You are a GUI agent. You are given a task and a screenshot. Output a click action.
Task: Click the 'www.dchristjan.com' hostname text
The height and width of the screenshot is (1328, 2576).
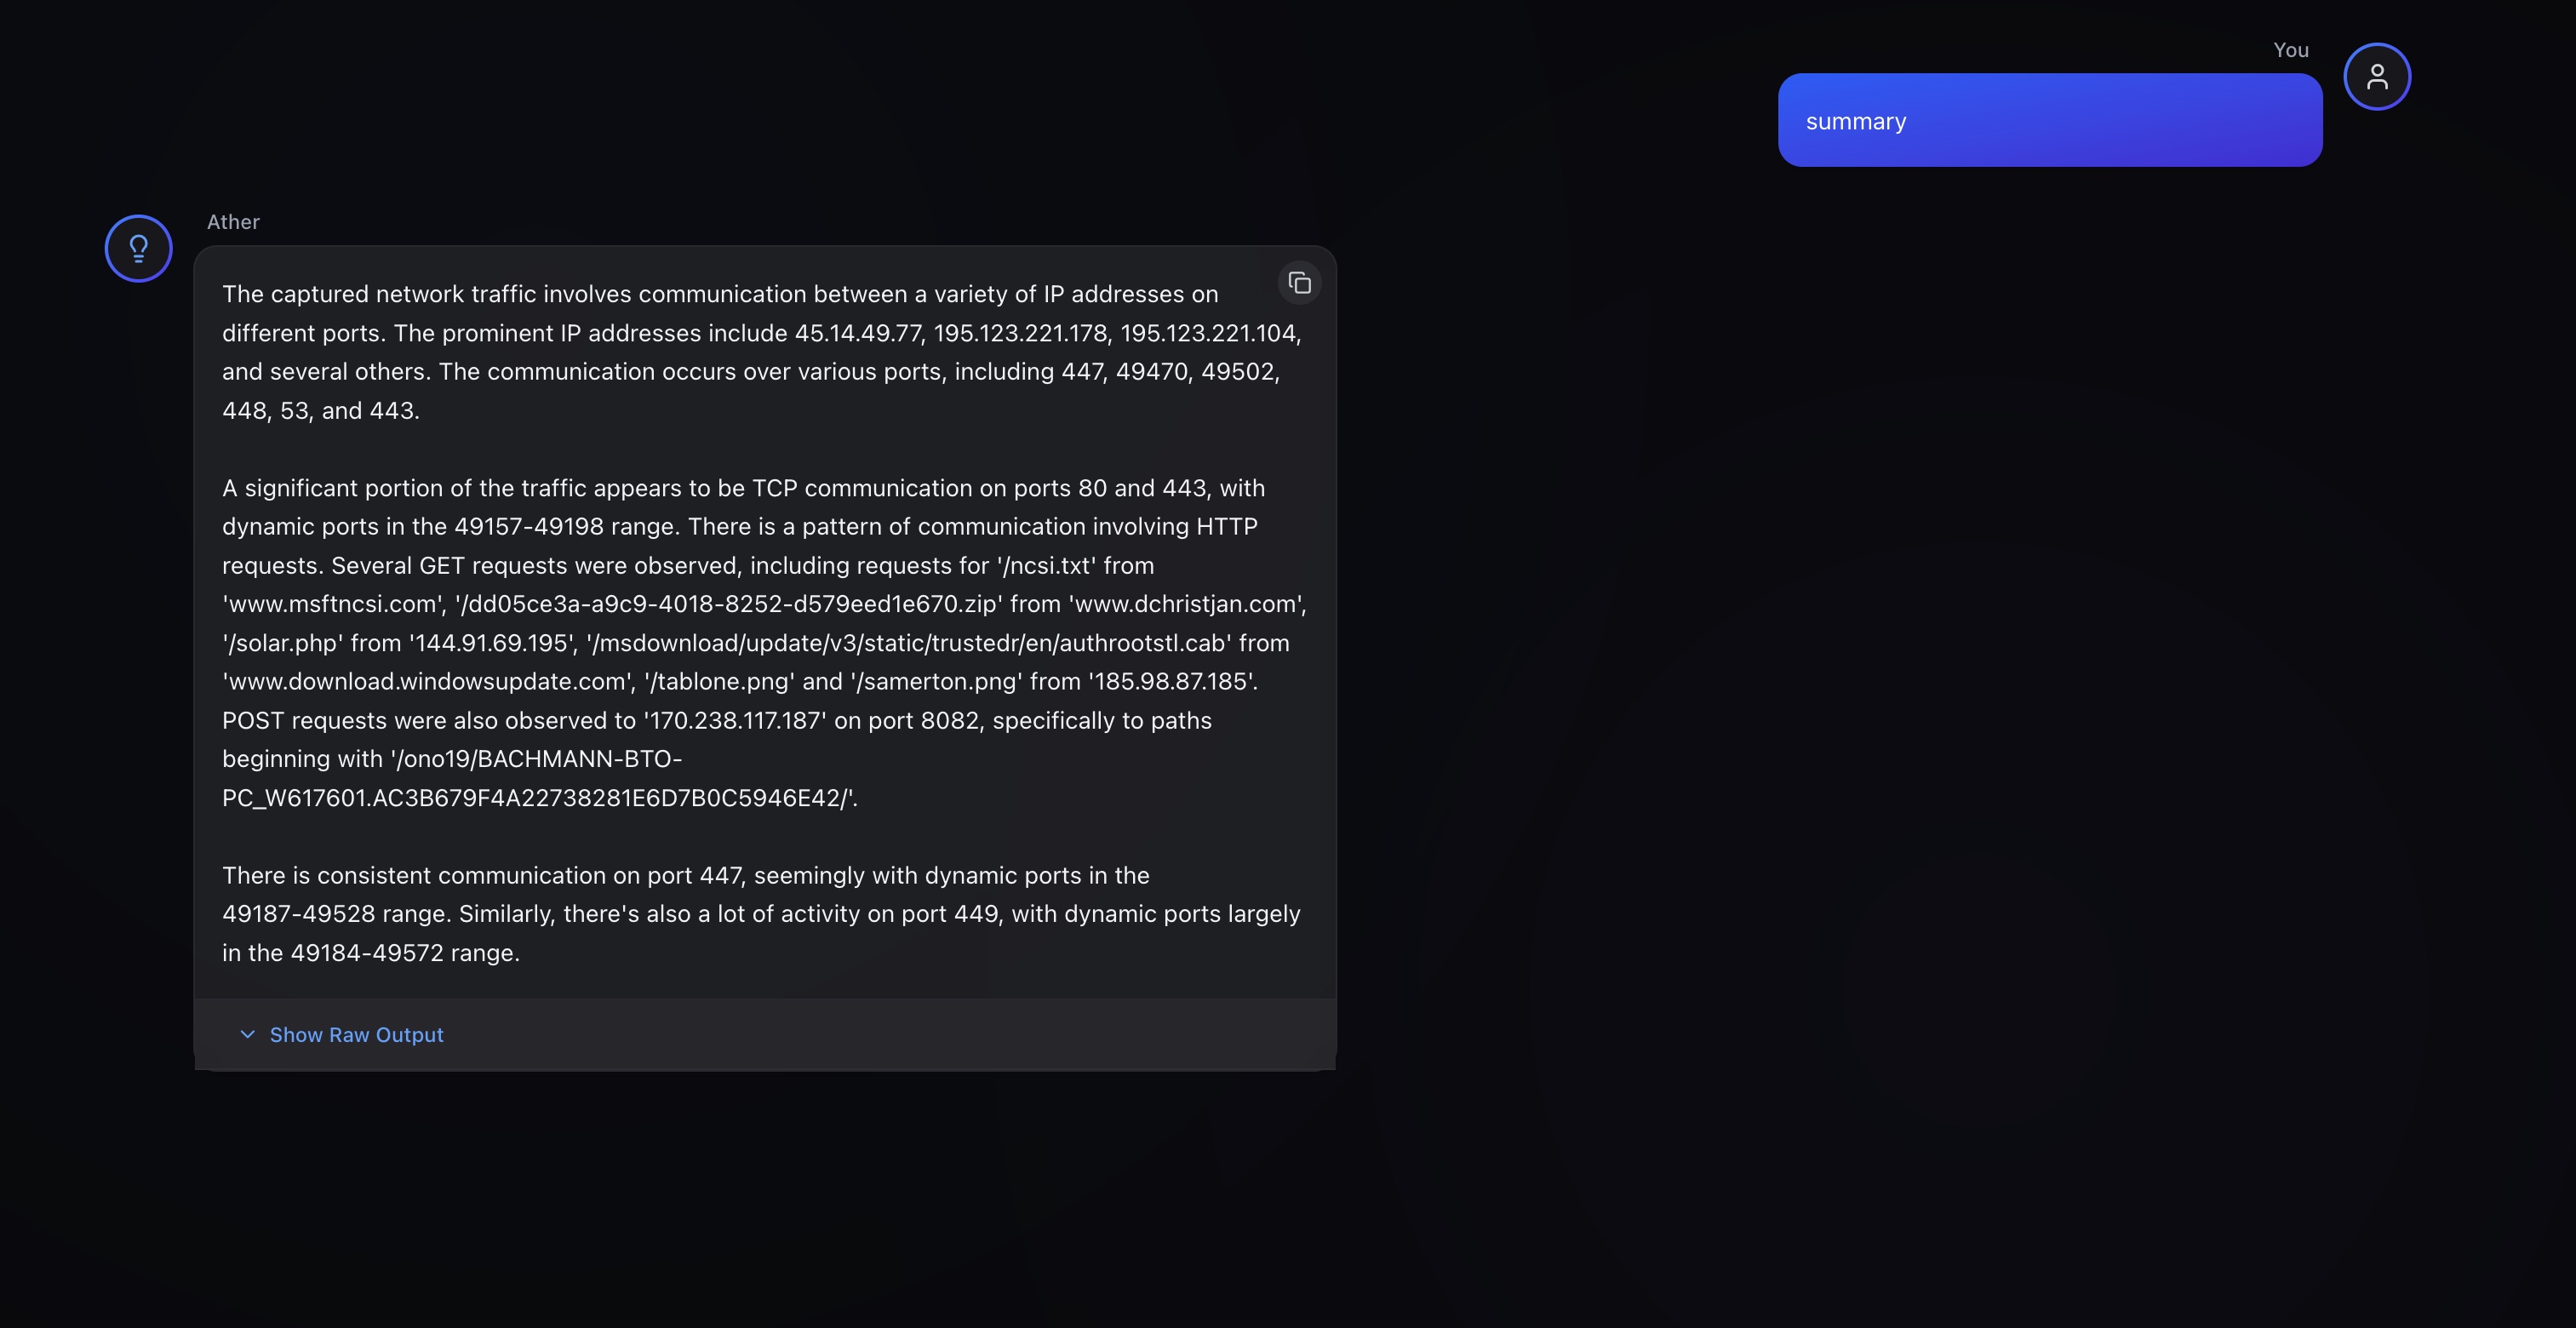[x=1187, y=604]
